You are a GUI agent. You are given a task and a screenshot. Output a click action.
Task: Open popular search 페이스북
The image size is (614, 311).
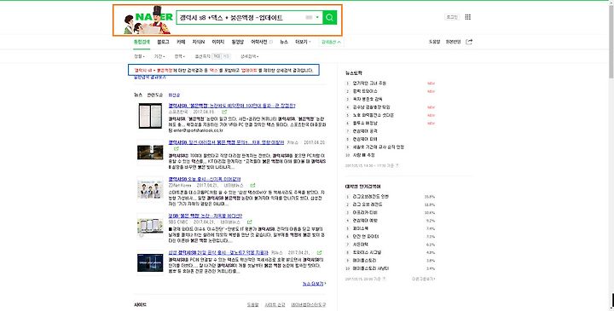tap(361, 228)
